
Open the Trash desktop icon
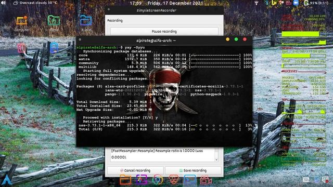pos(21,48)
